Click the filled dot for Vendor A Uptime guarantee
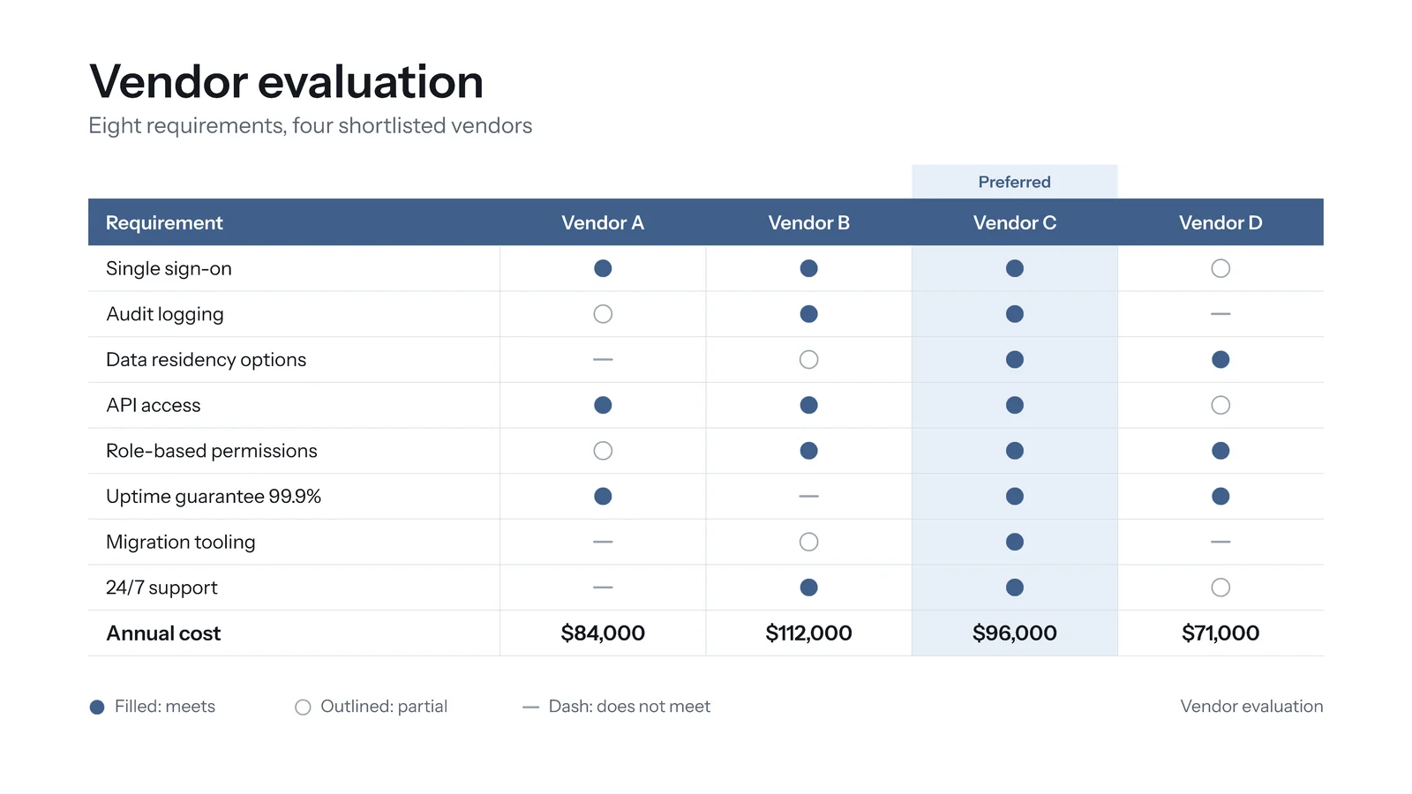 [603, 497]
